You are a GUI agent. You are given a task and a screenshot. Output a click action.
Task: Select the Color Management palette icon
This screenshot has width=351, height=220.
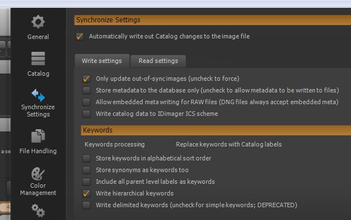click(x=38, y=174)
